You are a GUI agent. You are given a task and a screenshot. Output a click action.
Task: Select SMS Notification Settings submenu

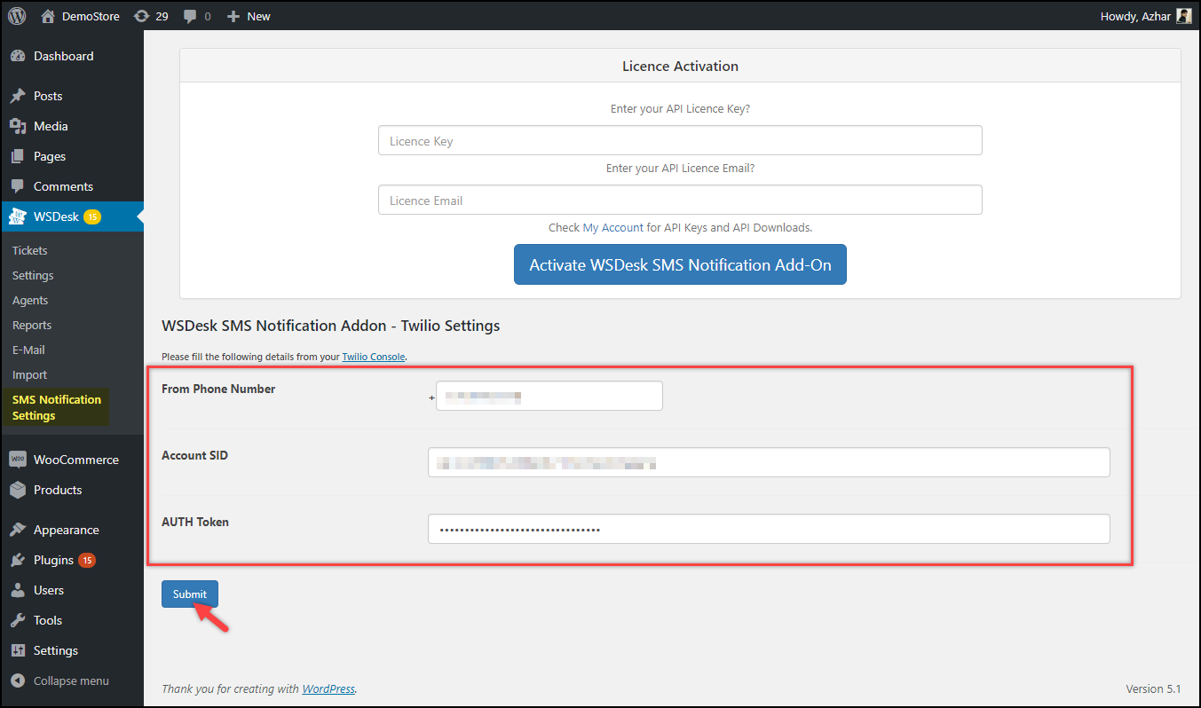pos(57,407)
